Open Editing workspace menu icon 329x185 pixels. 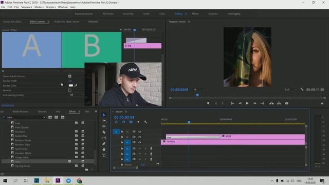pos(186,14)
